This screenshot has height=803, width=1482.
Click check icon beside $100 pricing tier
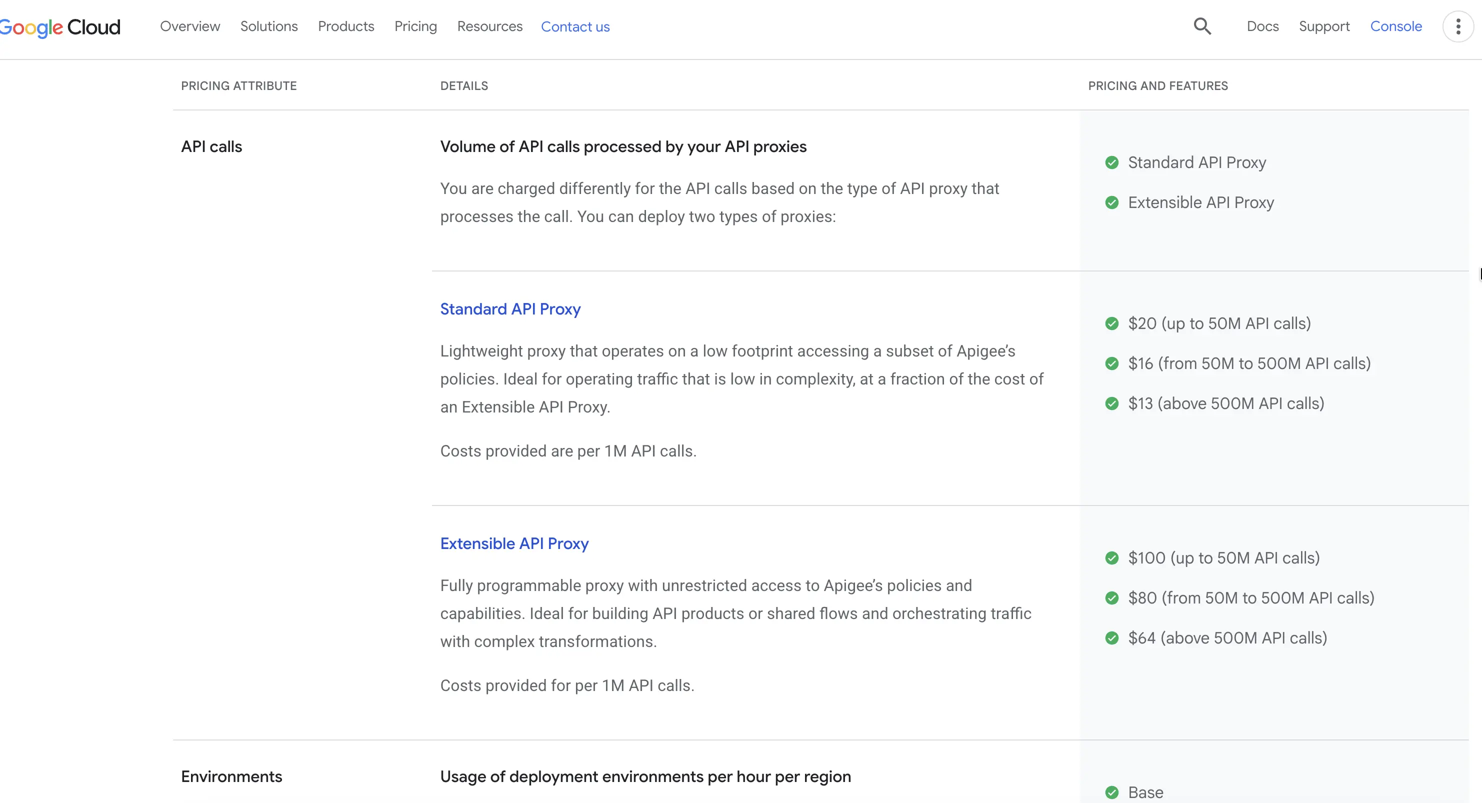tap(1112, 558)
